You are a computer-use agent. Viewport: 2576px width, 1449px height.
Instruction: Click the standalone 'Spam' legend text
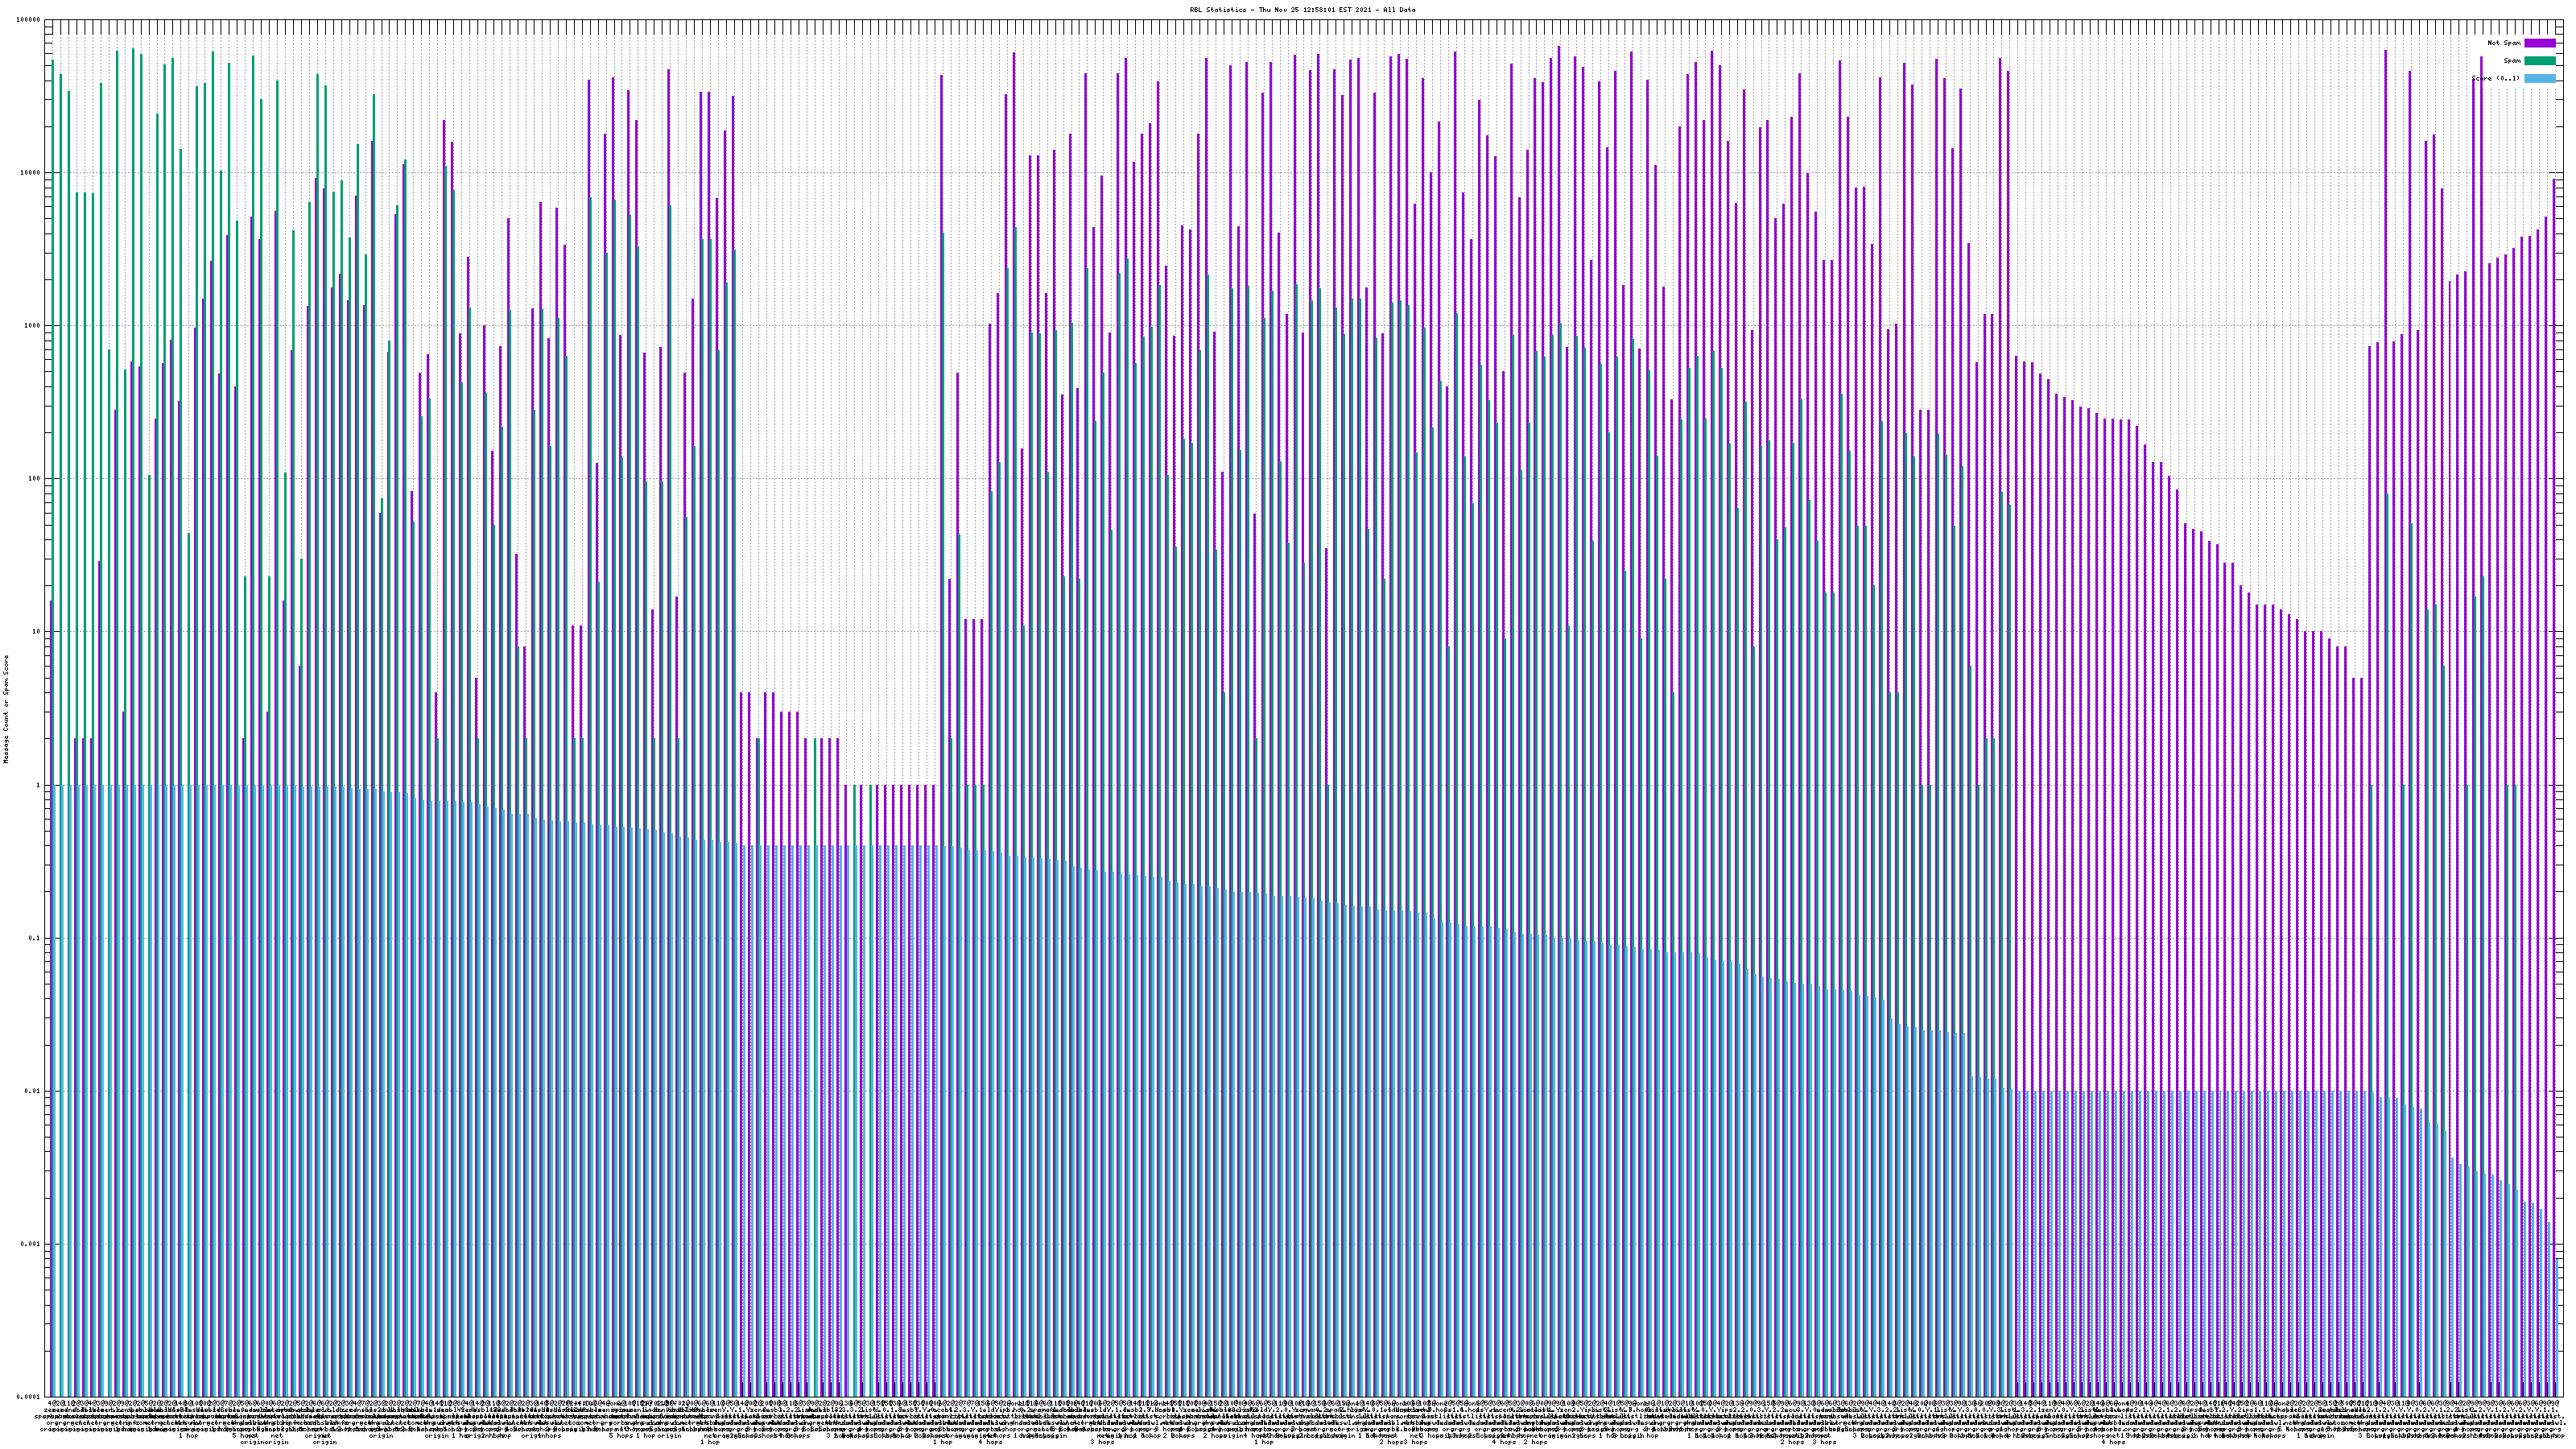[x=2512, y=61]
